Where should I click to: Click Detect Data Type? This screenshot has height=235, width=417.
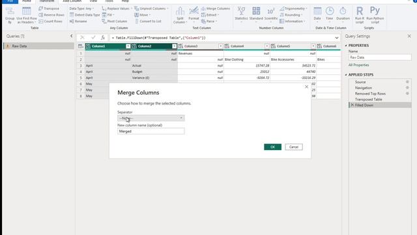coord(85,15)
